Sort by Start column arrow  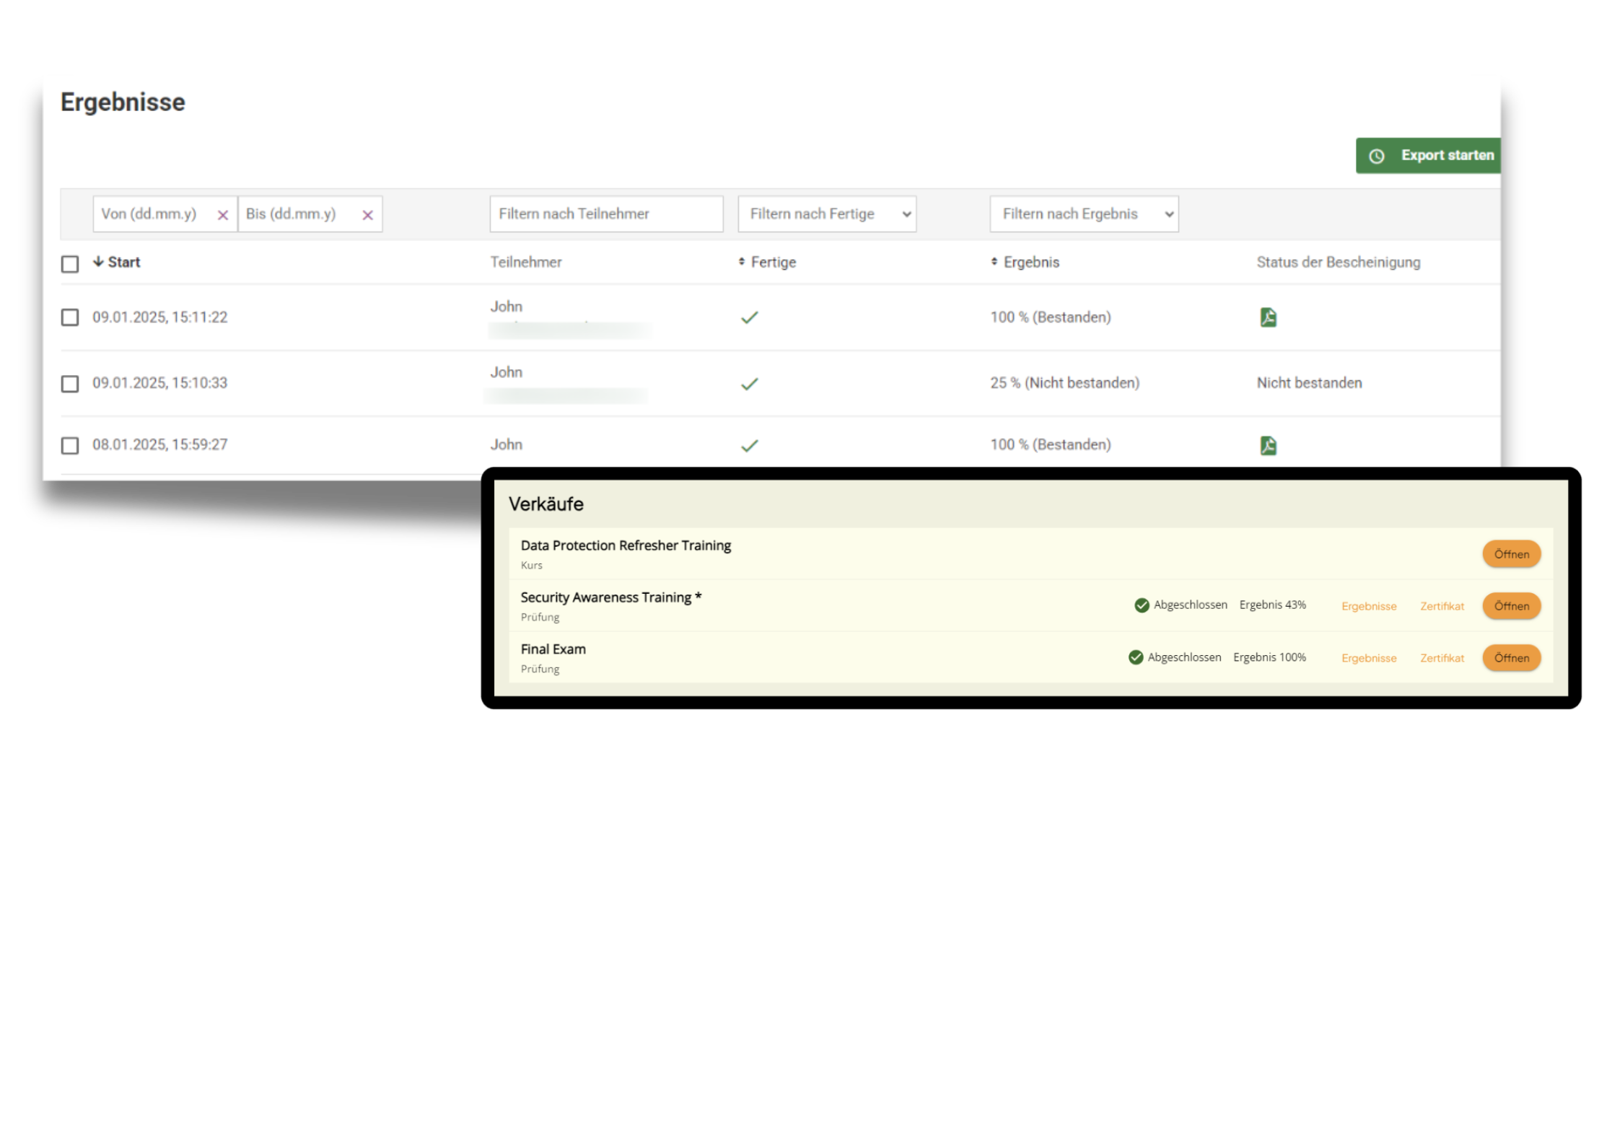pyautogui.click(x=99, y=262)
